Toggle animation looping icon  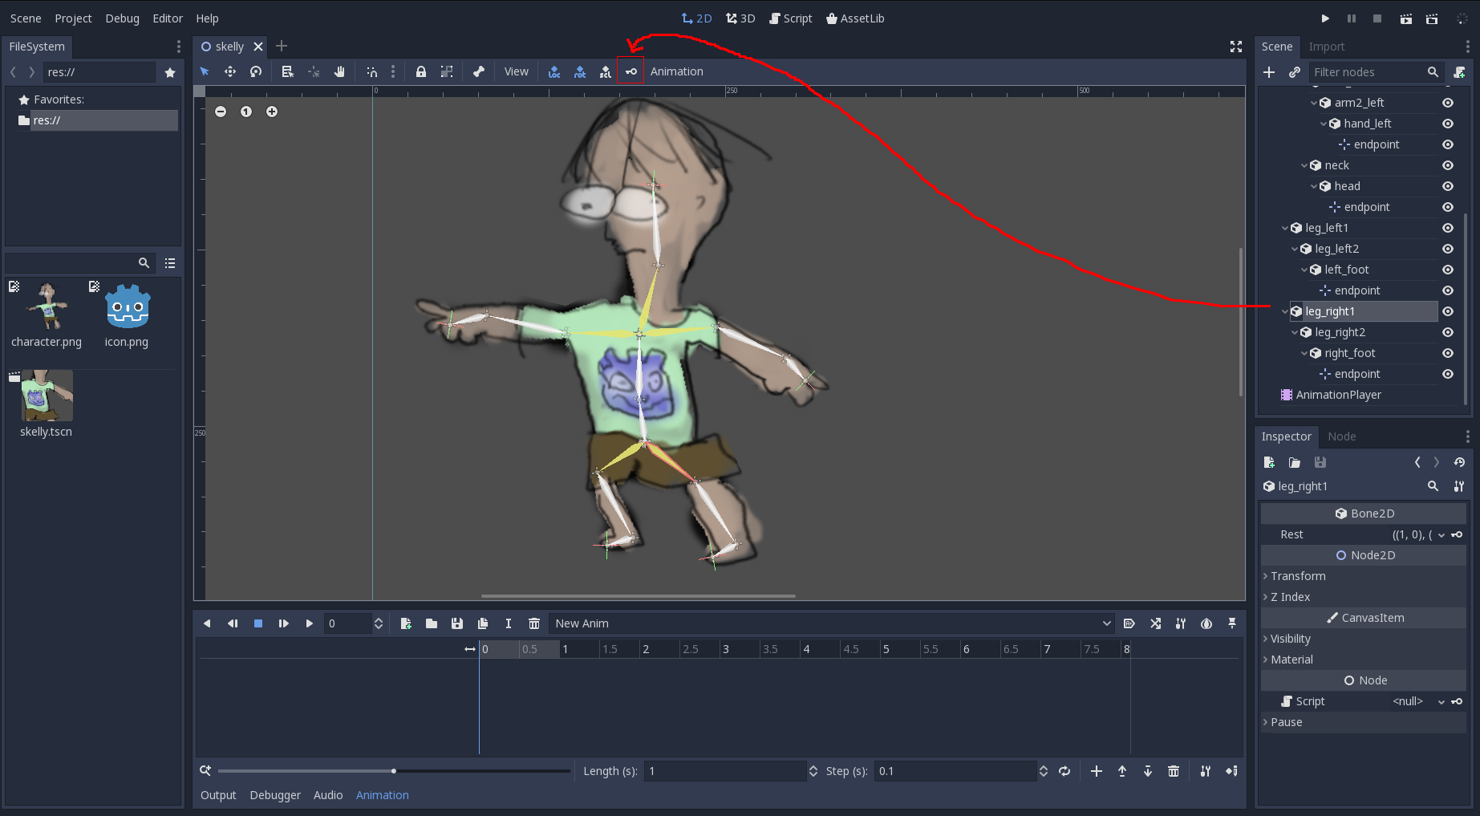tap(1064, 771)
